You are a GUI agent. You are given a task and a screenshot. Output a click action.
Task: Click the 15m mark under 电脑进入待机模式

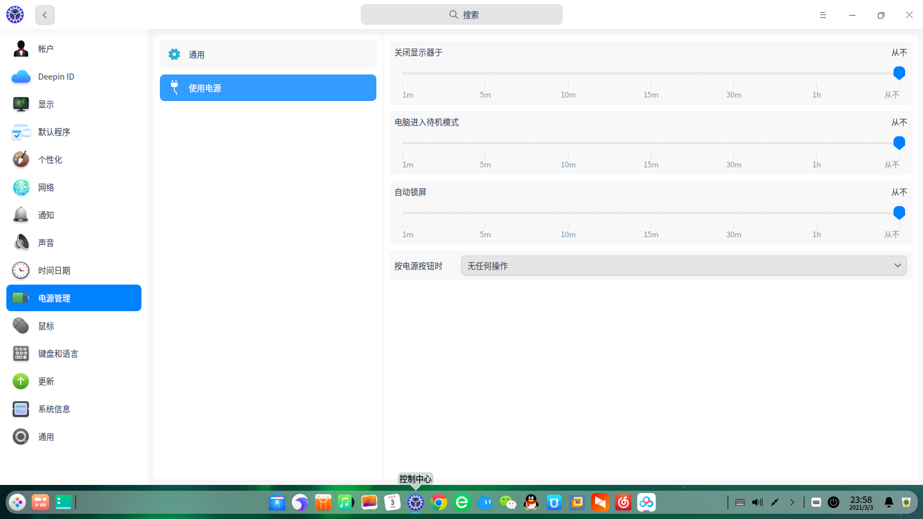pyautogui.click(x=651, y=165)
